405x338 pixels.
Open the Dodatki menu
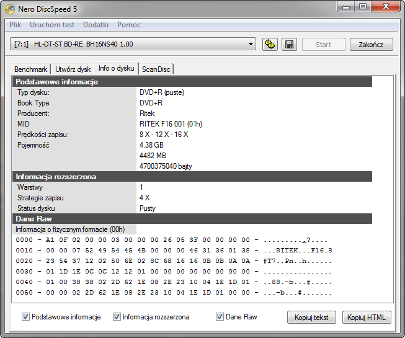pyautogui.click(x=96, y=25)
